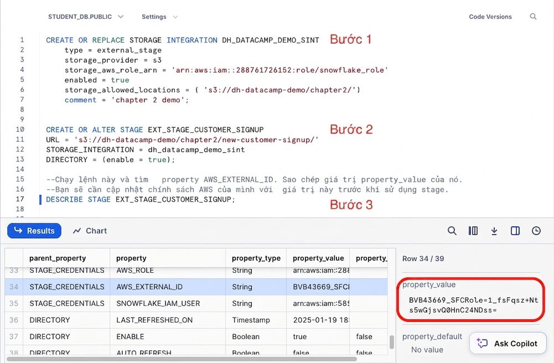Viewport: 554px width, 363px height.
Task: Select row number 36 in results
Action: click(x=14, y=320)
